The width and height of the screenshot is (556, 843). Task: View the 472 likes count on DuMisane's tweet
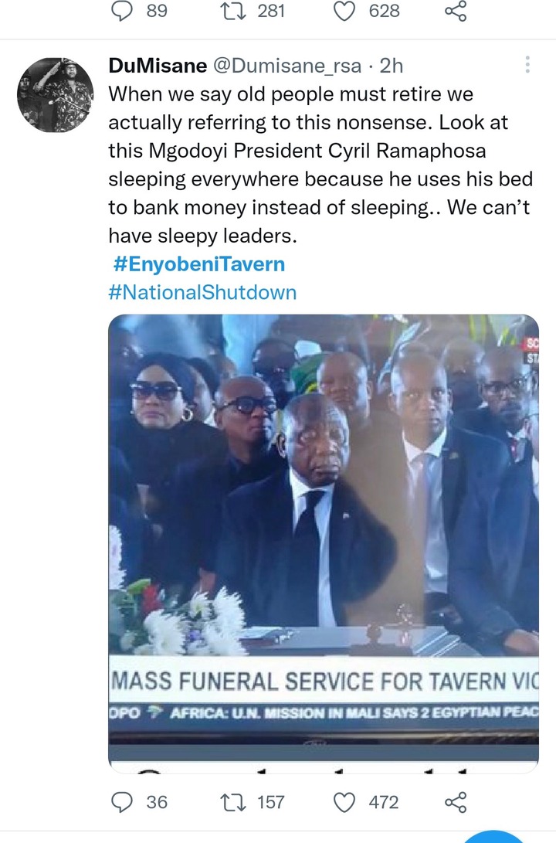[384, 802]
